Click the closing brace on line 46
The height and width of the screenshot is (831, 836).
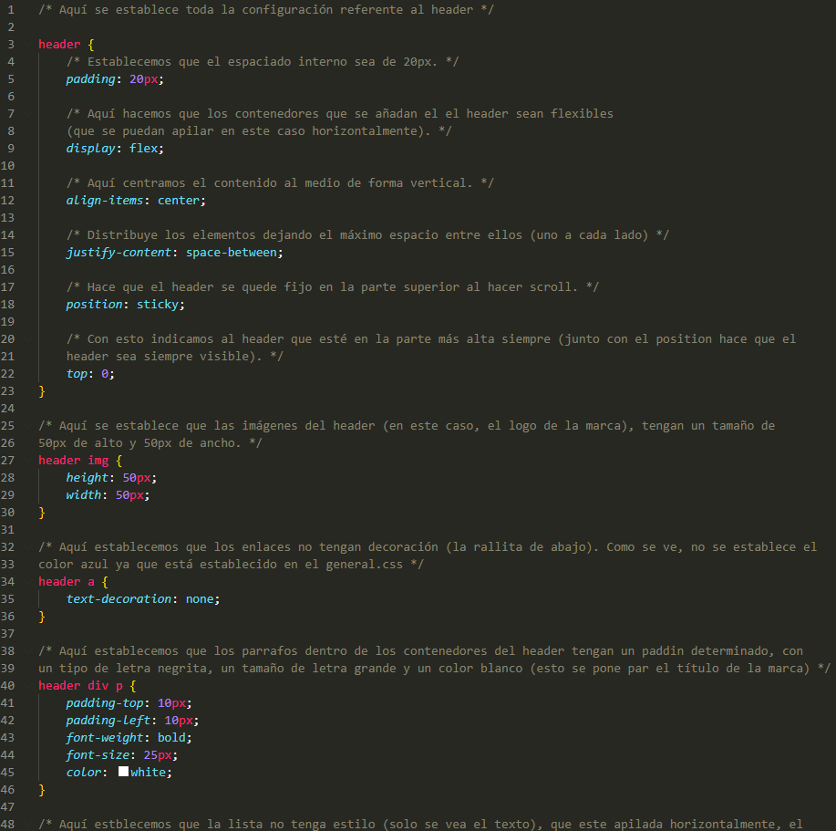42,790
